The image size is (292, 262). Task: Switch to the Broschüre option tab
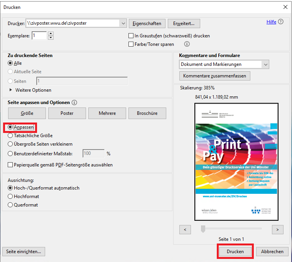(147, 113)
